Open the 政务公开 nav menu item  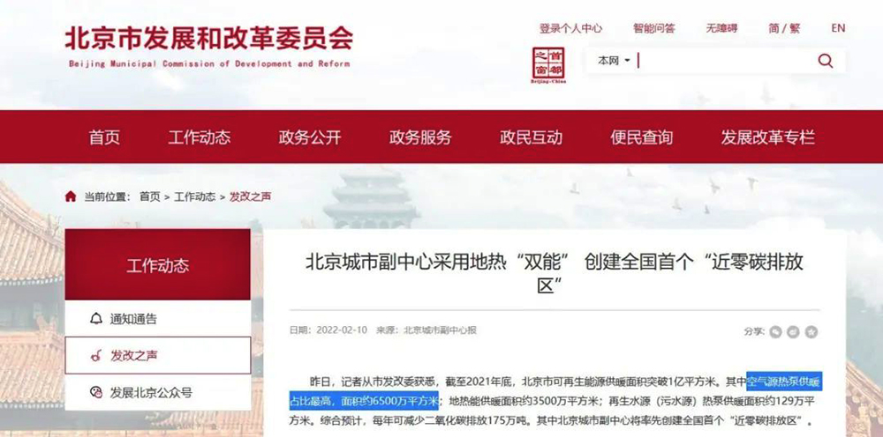click(x=310, y=137)
